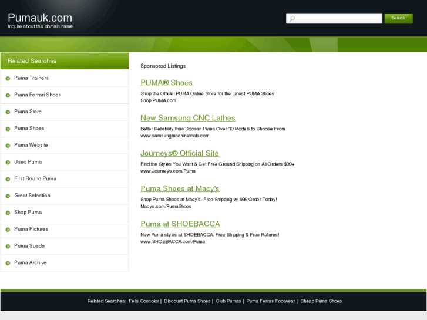The image size is (427, 320).
Task: Click the www.Journeys.com/Puma URL text
Action: tap(168, 171)
